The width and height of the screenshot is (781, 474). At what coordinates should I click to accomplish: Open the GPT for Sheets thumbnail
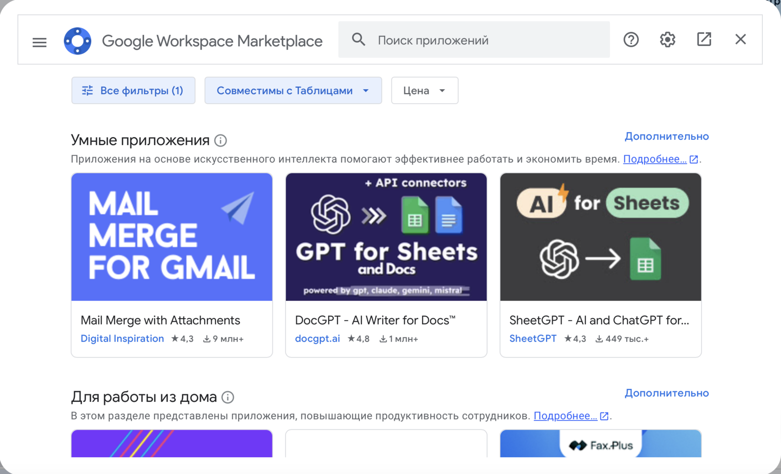[x=386, y=237]
